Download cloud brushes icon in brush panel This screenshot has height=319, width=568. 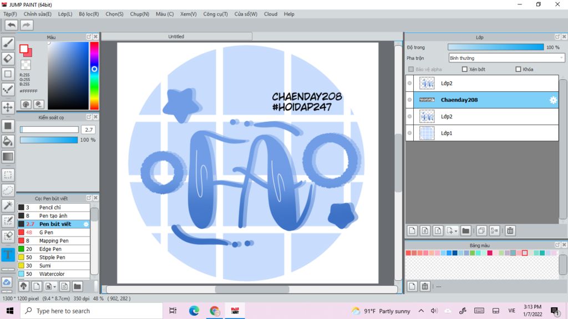(x=23, y=286)
